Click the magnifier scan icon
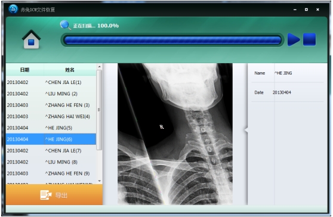The width and height of the screenshot is (333, 217). (x=65, y=25)
